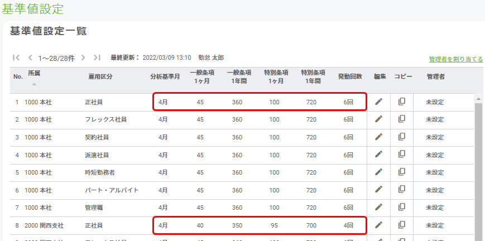Copy row 1 本社 正社員 settings
Screen dimensions: 485x241
click(x=401, y=102)
